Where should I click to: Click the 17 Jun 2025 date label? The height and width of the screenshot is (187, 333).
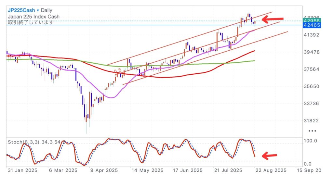[x=188, y=170]
